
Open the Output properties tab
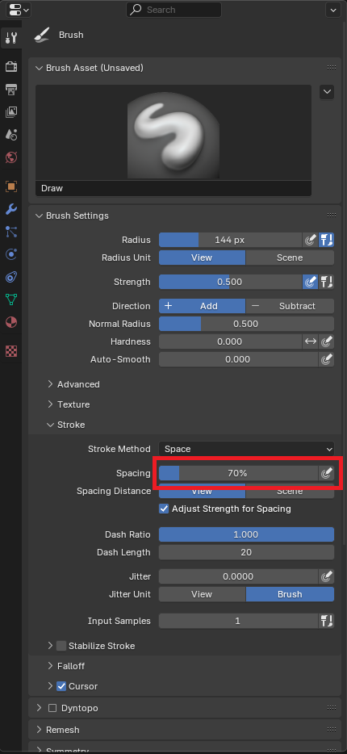11,89
